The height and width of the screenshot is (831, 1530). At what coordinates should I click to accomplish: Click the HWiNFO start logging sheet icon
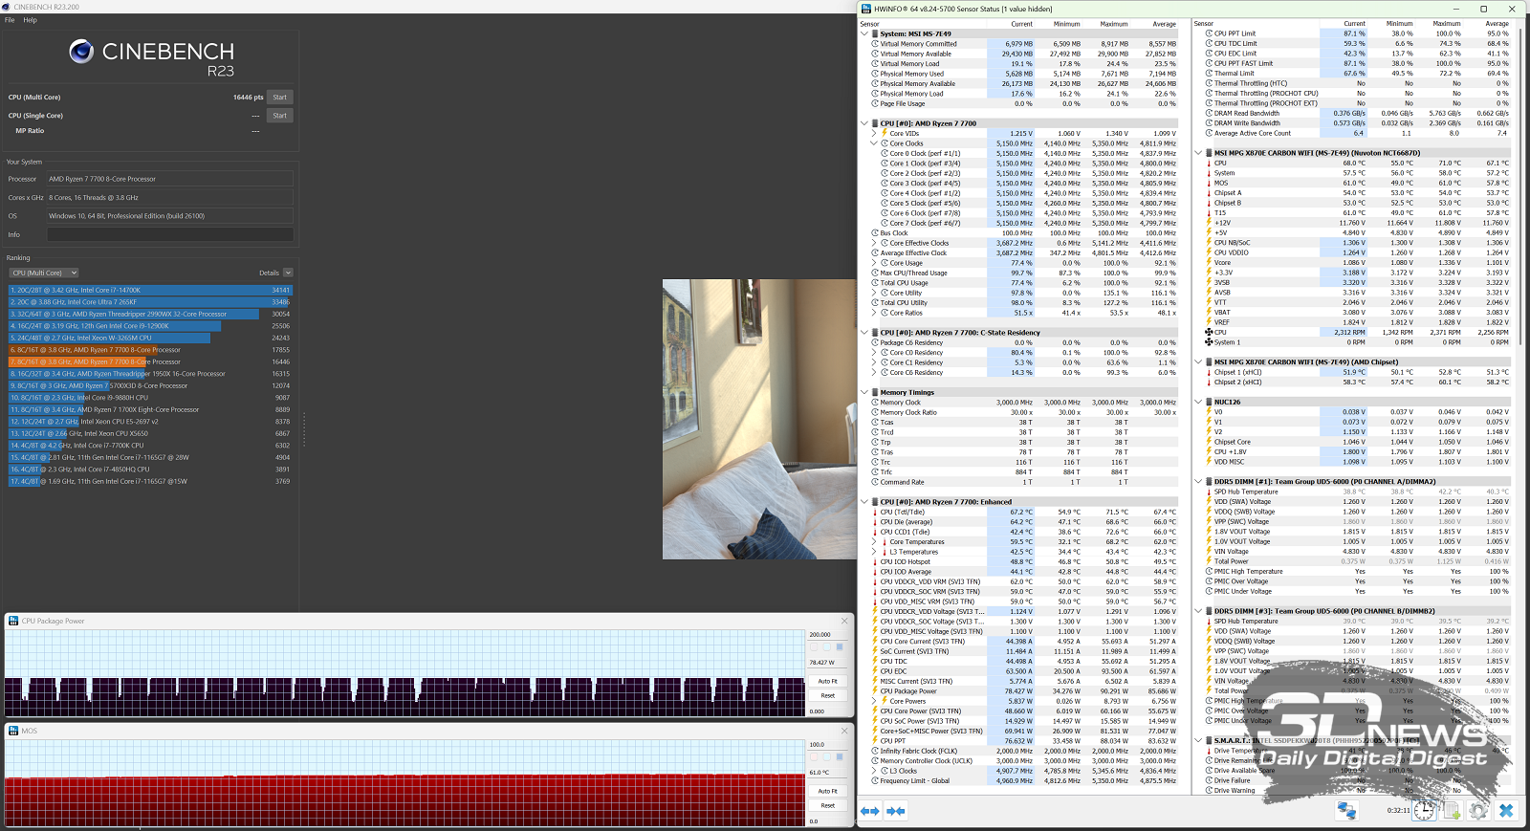1452,810
